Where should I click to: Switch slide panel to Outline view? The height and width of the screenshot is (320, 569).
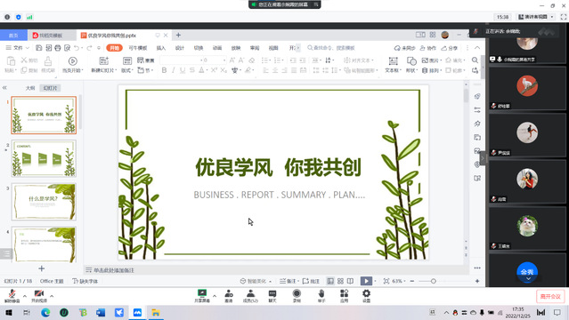[30, 88]
